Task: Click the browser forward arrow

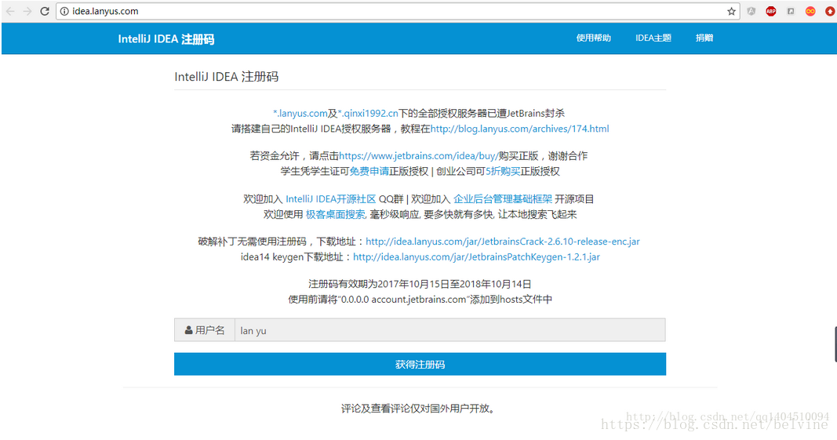Action: click(27, 11)
